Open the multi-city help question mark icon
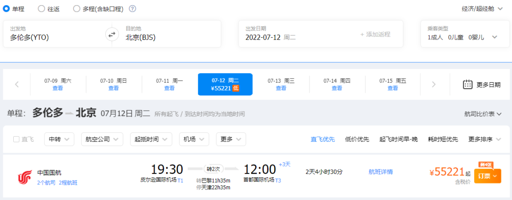 (x=132, y=9)
